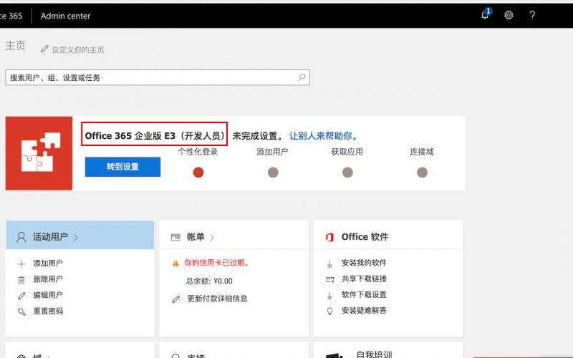Choose 删除用户 in the users card
The image size is (573, 358).
click(48, 279)
